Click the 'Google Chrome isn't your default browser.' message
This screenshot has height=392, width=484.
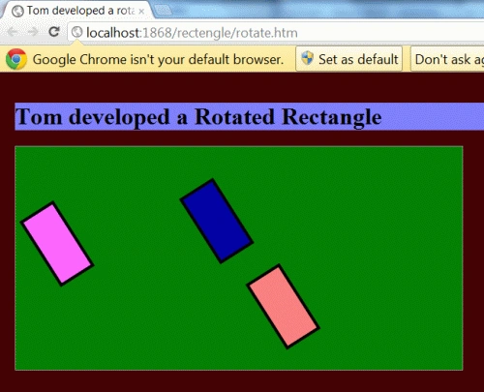158,59
